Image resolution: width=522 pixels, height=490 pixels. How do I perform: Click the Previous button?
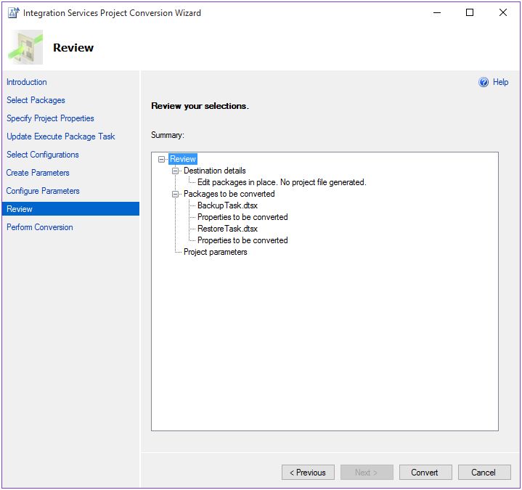[x=308, y=473]
